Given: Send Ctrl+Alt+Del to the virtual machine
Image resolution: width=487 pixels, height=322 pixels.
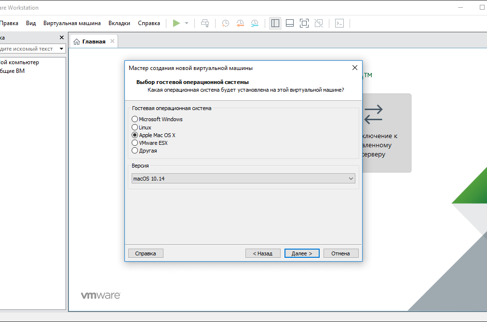Looking at the screenshot, I should [x=205, y=23].
